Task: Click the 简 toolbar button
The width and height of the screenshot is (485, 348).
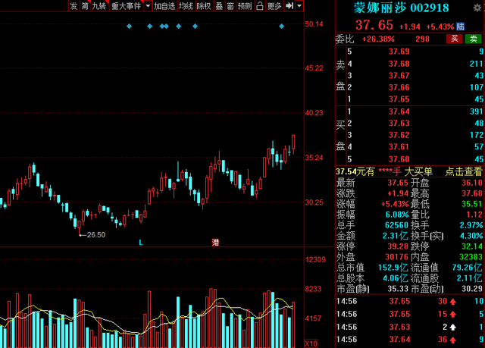Action: click(85, 5)
